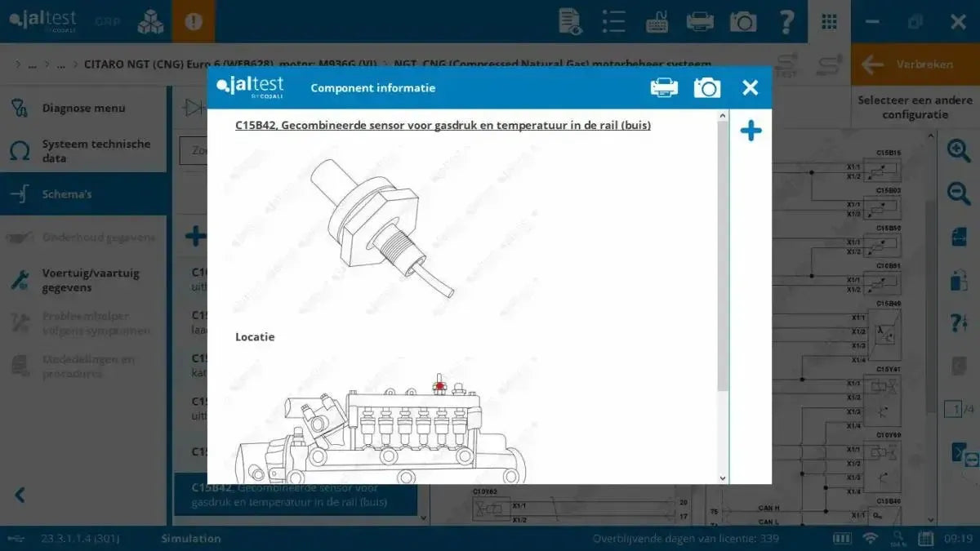Select the zoom out magnifier on right sidebar
The height and width of the screenshot is (551, 980).
pos(957,193)
